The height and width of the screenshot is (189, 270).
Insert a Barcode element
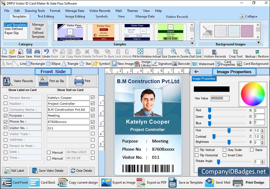[181, 64]
